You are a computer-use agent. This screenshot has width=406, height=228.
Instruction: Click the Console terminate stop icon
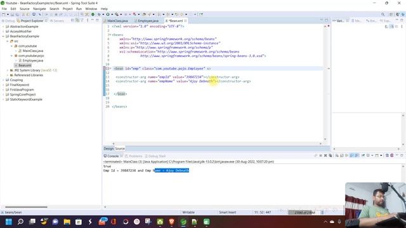pyautogui.click(x=320, y=156)
